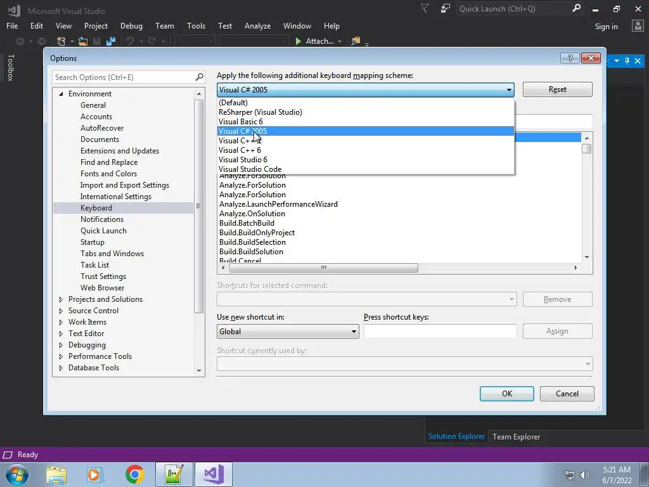Switch to Notepad++ in the taskbar
Image resolution: width=649 pixels, height=487 pixels.
tap(174, 474)
